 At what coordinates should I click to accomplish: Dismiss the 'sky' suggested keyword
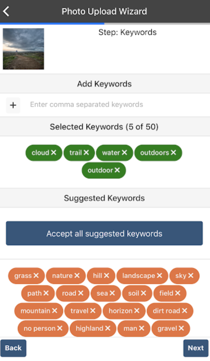click(191, 275)
